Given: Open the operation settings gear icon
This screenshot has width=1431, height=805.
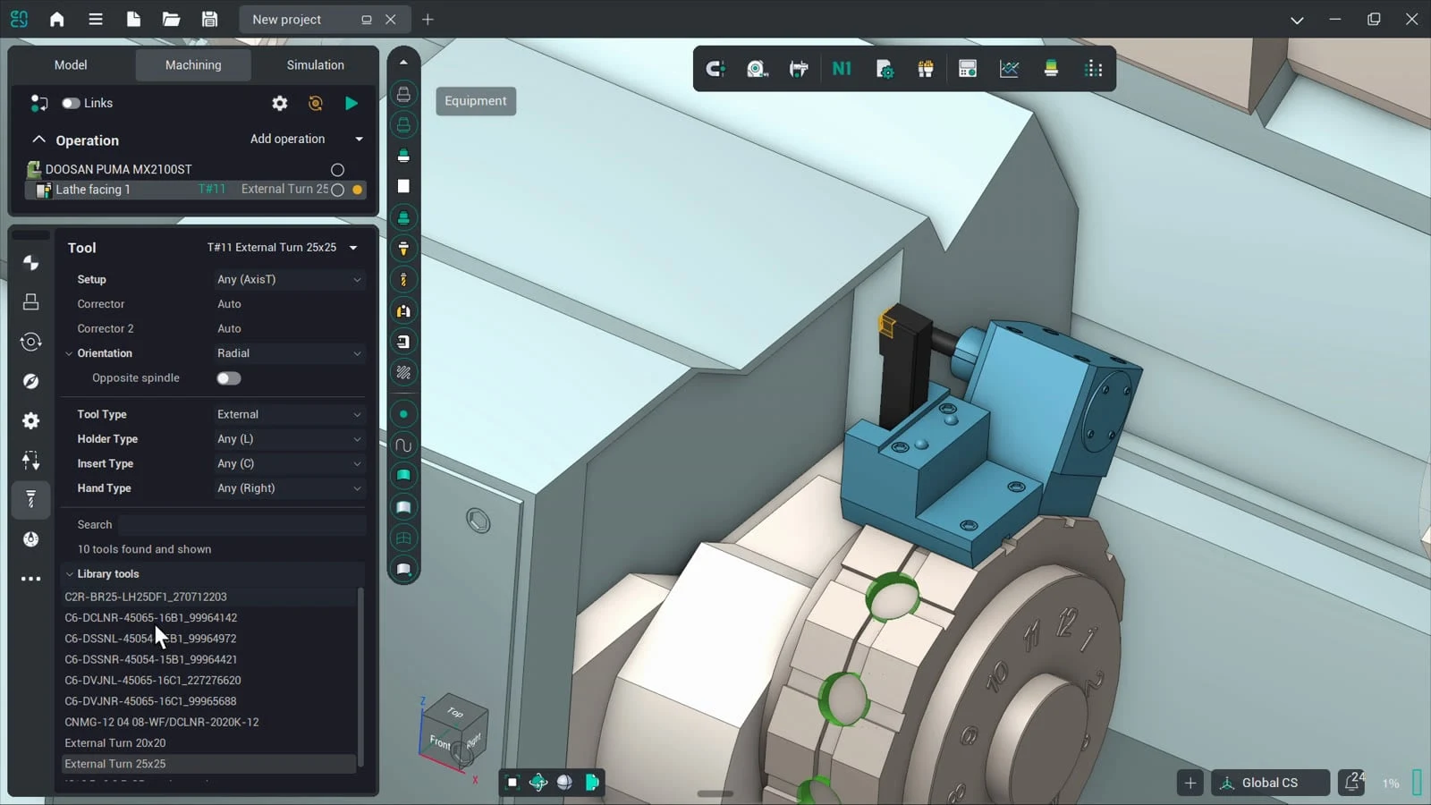Looking at the screenshot, I should (280, 103).
